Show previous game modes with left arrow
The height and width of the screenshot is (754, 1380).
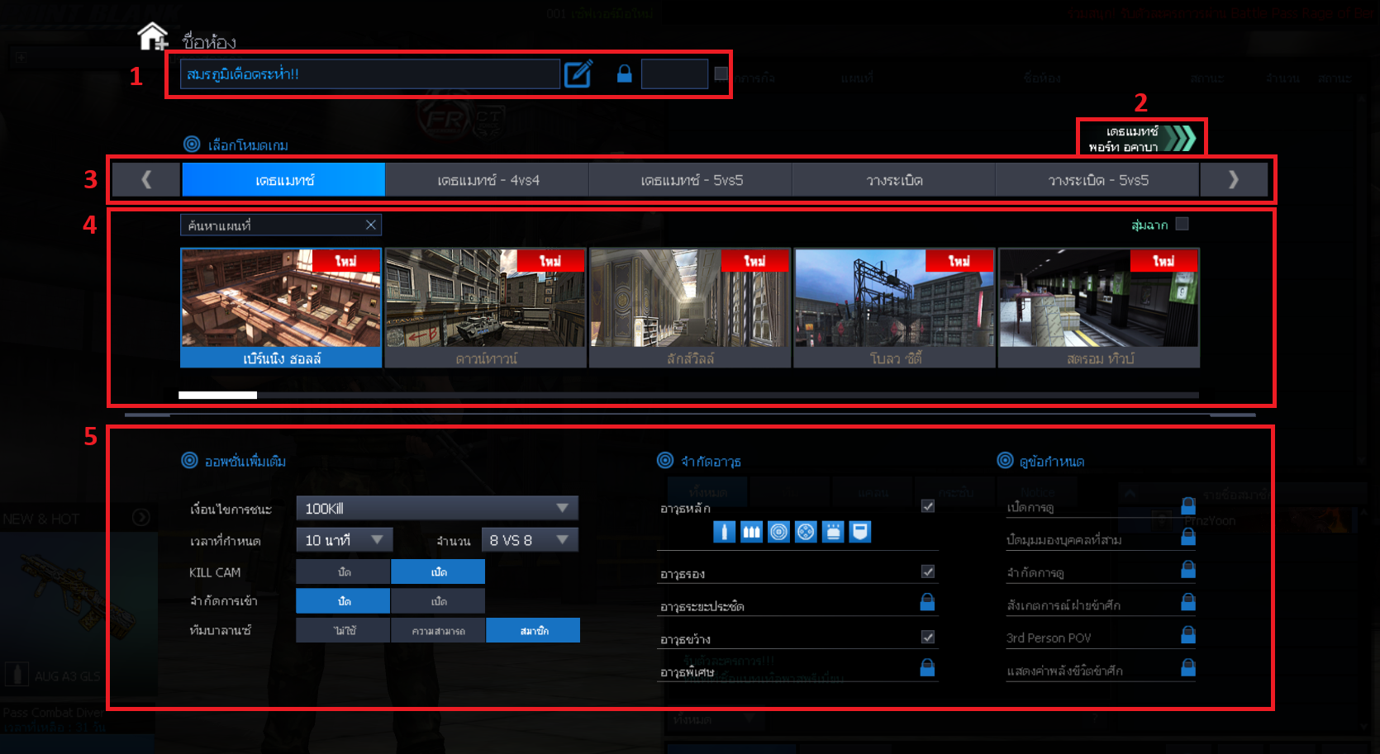tap(146, 179)
